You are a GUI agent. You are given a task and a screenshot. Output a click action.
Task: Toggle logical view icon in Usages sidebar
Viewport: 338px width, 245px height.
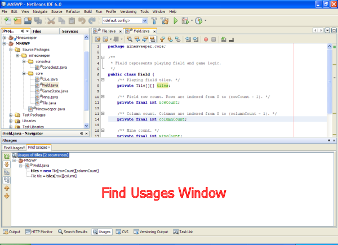point(7,172)
